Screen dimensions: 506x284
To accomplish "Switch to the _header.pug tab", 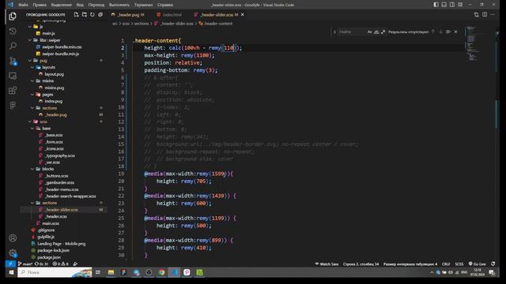I will click(x=128, y=15).
